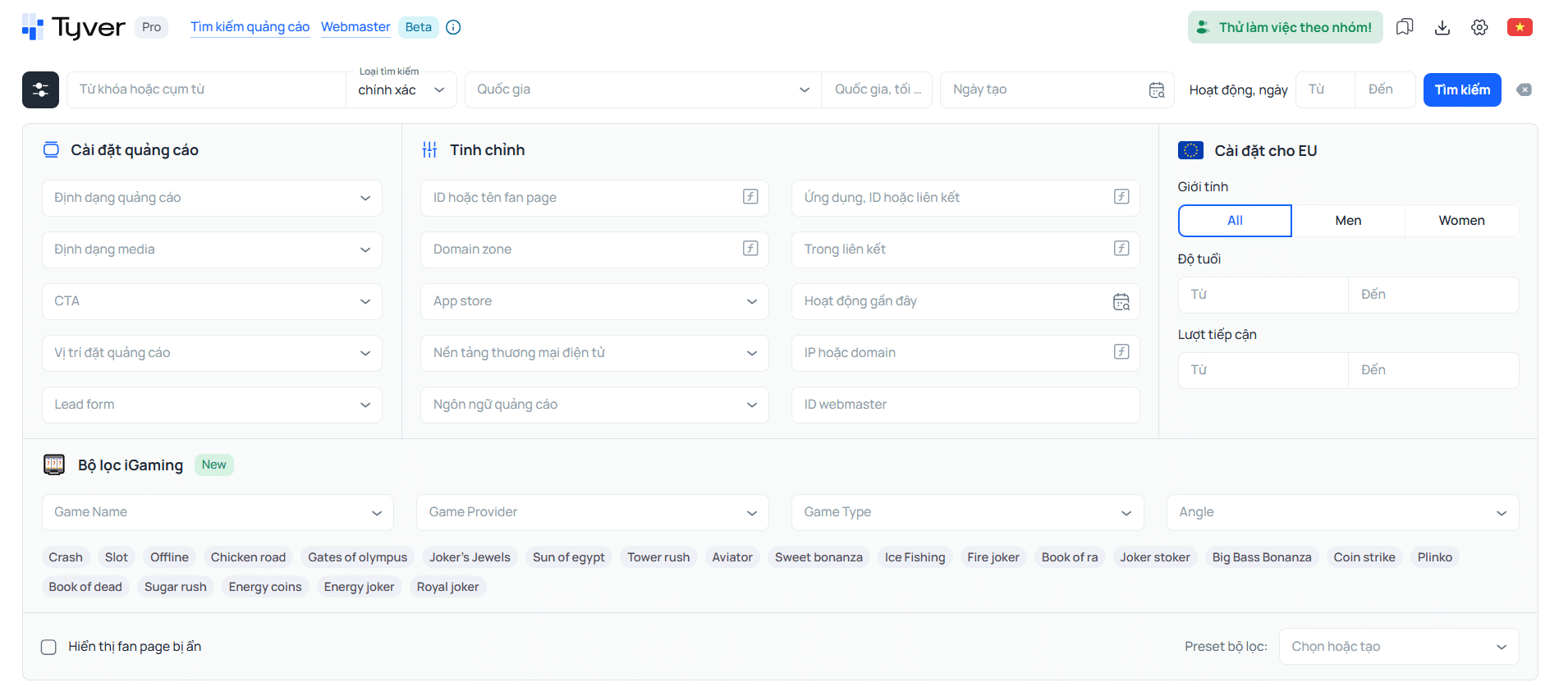Open the bookmarks icon in header
The image size is (1559, 687).
click(x=1405, y=27)
